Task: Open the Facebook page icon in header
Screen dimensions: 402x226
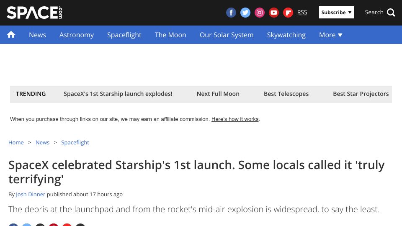Action: click(x=231, y=13)
